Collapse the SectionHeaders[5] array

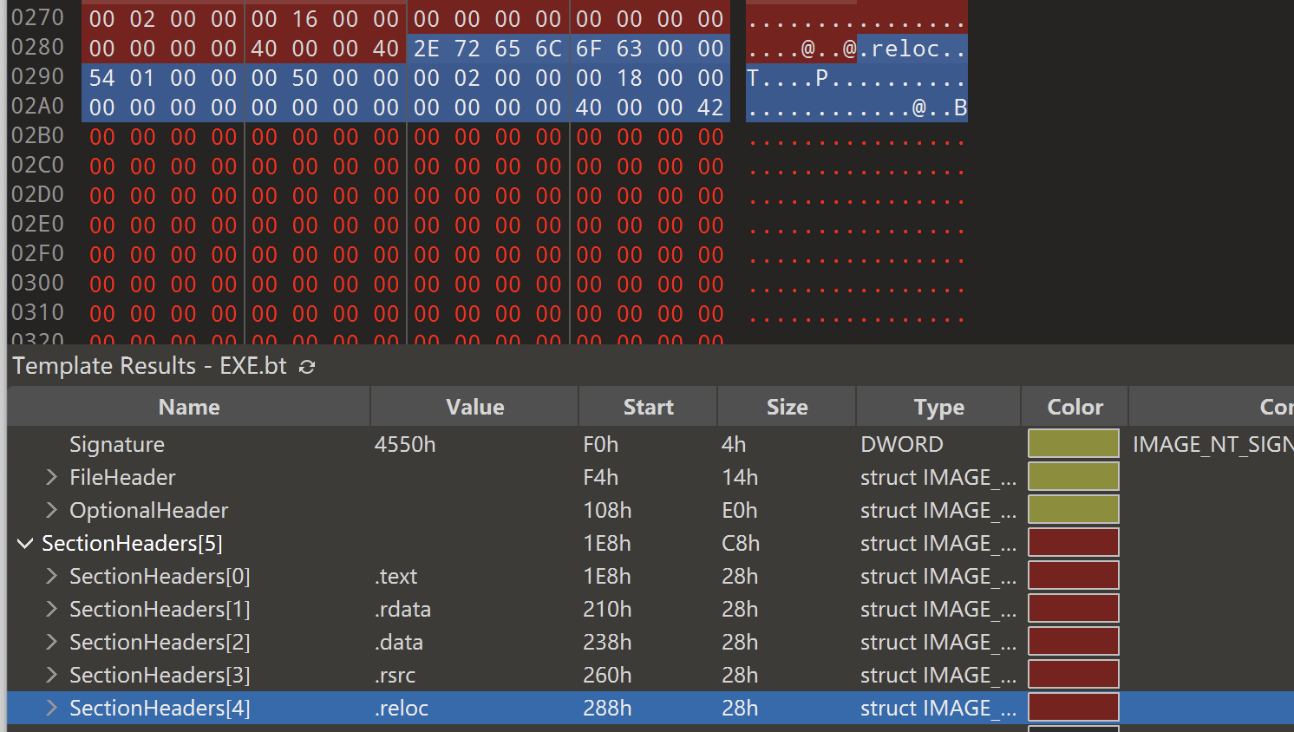tap(25, 543)
